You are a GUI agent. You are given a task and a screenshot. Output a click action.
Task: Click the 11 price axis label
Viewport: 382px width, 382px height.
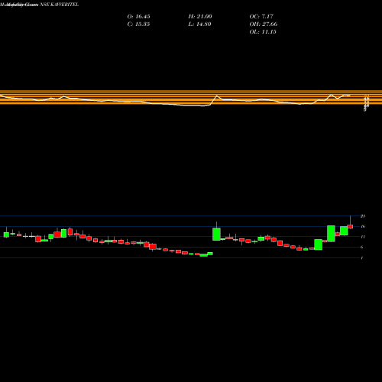pos(363,237)
